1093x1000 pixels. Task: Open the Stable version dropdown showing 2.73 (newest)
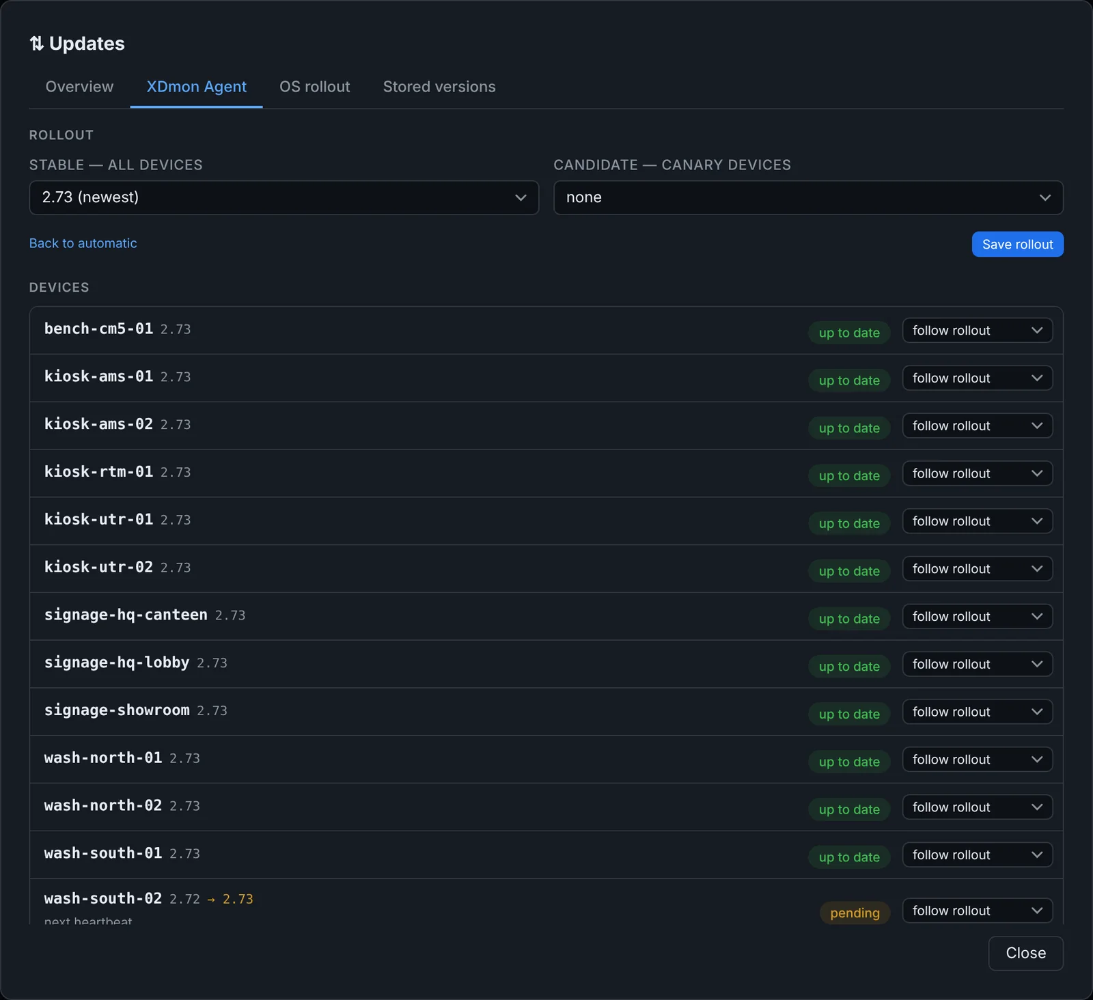pos(284,197)
